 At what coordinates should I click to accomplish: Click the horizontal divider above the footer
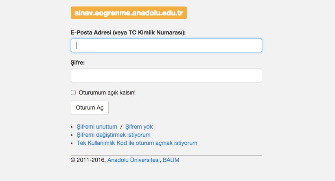pos(166,155)
